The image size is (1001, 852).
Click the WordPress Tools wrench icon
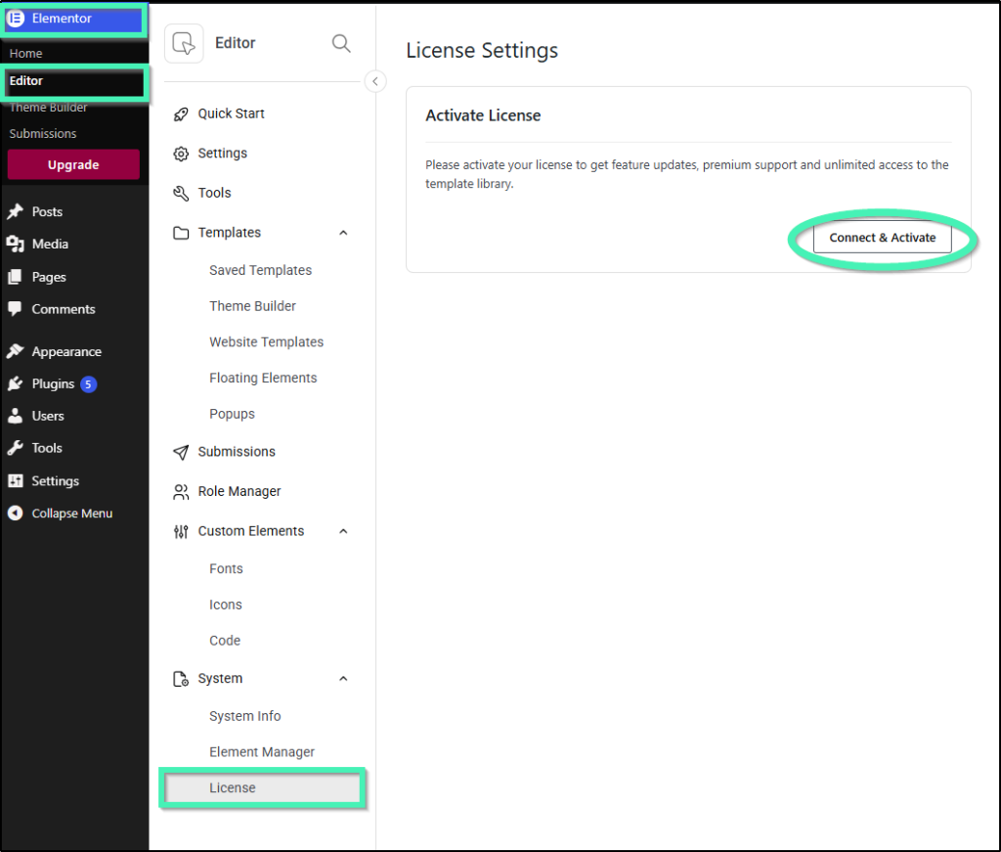tap(16, 448)
